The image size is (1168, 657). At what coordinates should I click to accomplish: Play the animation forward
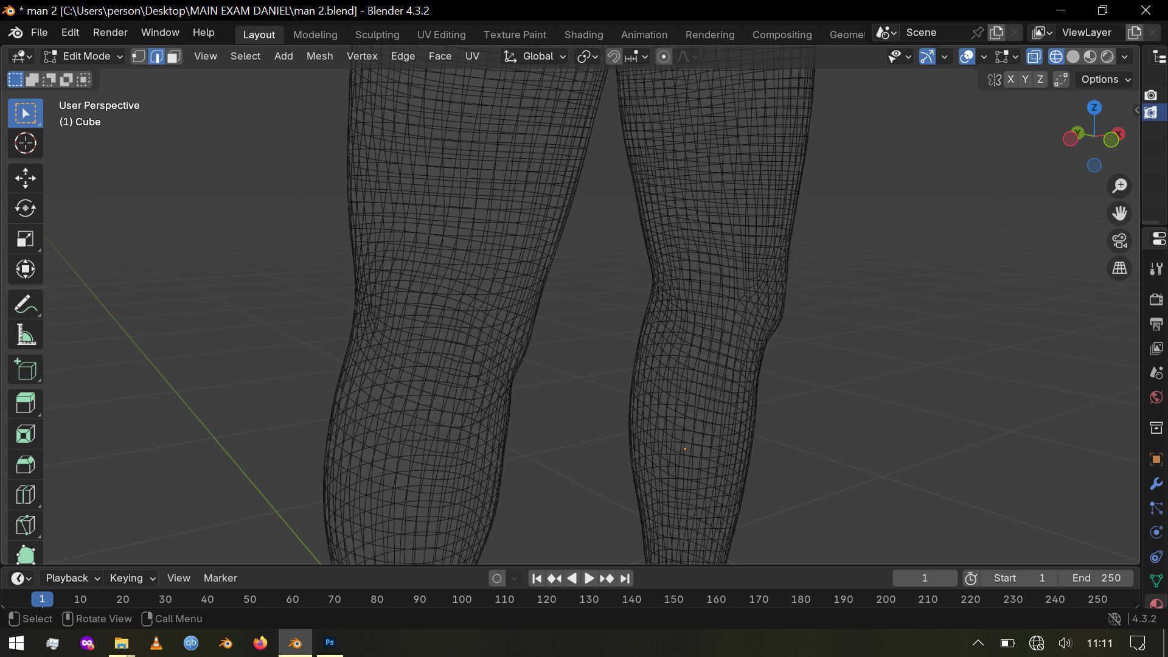click(x=589, y=579)
